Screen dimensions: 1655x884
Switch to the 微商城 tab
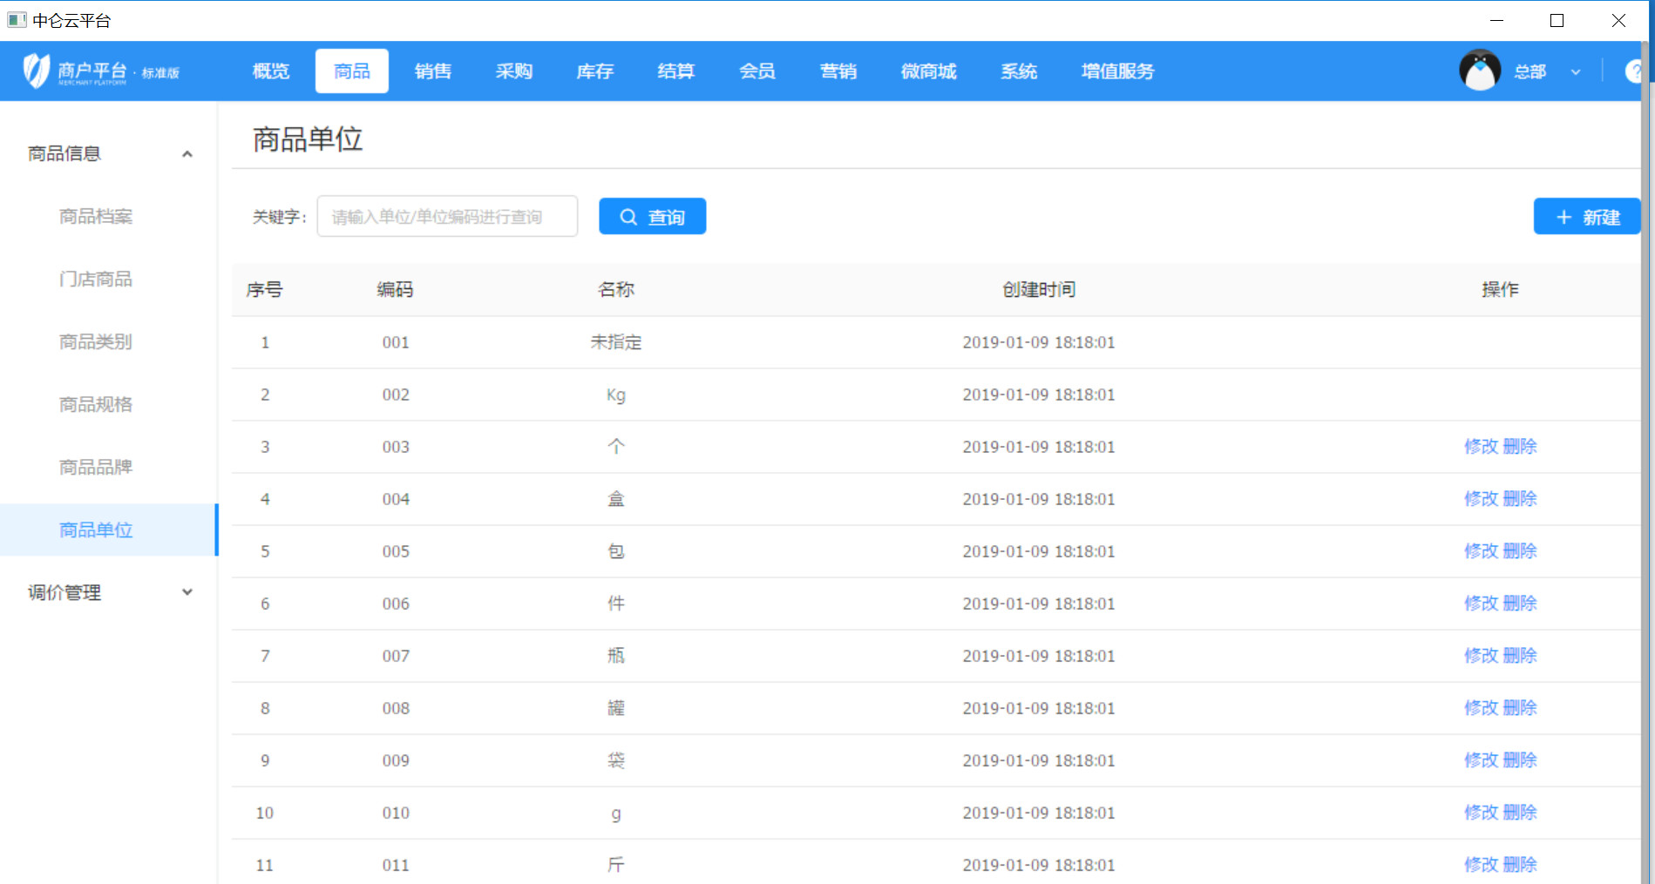[927, 71]
